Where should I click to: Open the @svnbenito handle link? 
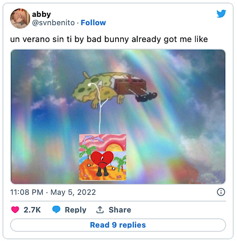click(53, 23)
